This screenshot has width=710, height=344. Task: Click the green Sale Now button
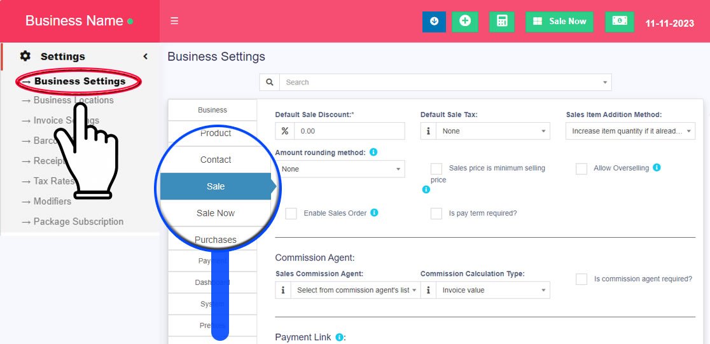(x=559, y=21)
